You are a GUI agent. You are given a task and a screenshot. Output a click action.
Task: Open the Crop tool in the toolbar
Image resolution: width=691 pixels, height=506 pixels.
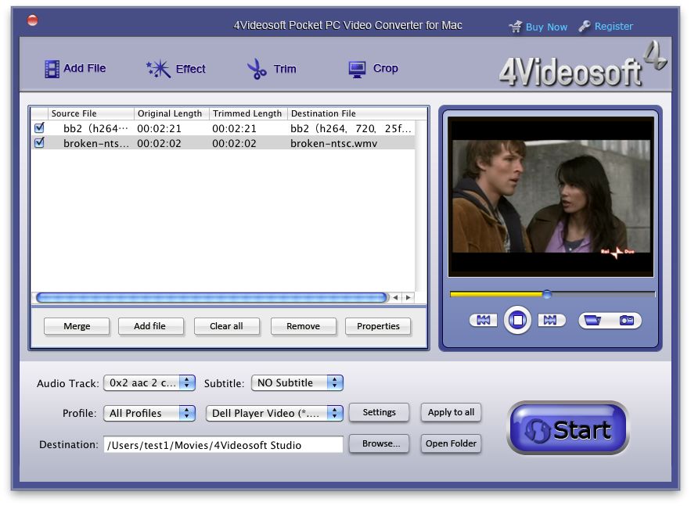[x=373, y=69]
